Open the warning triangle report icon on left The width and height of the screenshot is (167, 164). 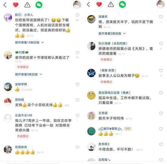(x=27, y=5)
